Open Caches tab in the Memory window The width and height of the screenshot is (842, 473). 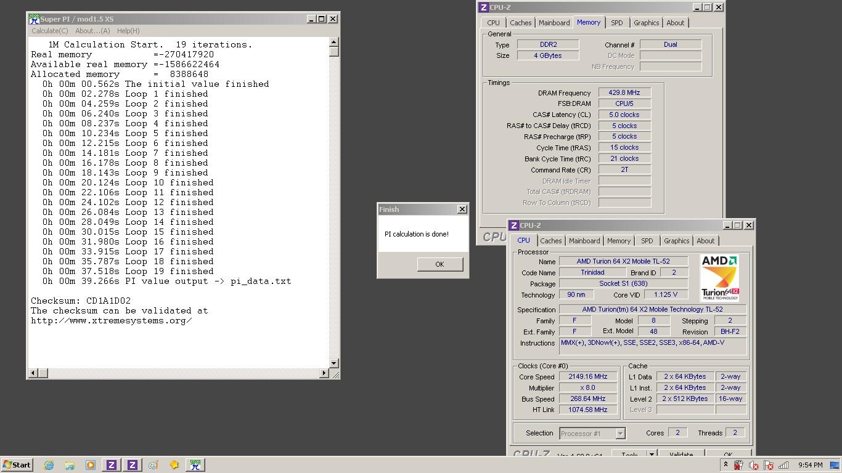tap(520, 23)
